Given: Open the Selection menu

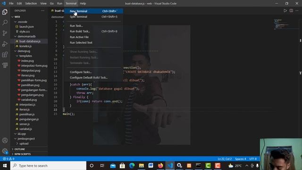Looking at the screenshot, I should (31, 3).
